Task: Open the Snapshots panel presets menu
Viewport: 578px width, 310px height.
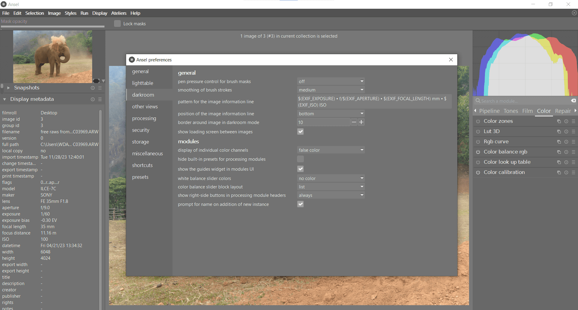Action: [100, 88]
